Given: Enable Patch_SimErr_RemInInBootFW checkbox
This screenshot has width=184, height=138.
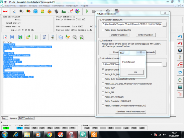Looking at the screenshot, I should click(x=103, y=30).
